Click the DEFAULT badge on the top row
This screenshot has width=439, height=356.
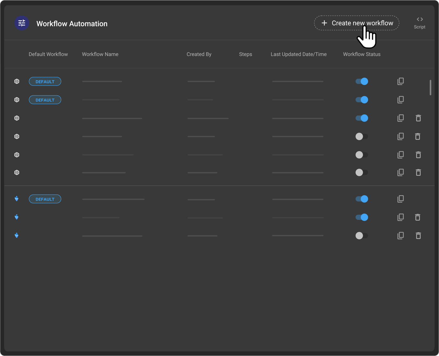(x=45, y=81)
